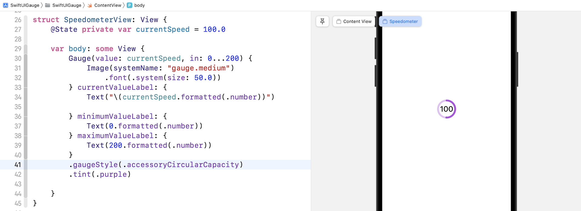Collapse the struct using the ribbon at line 26
The height and width of the screenshot is (211, 581).
tap(26, 20)
